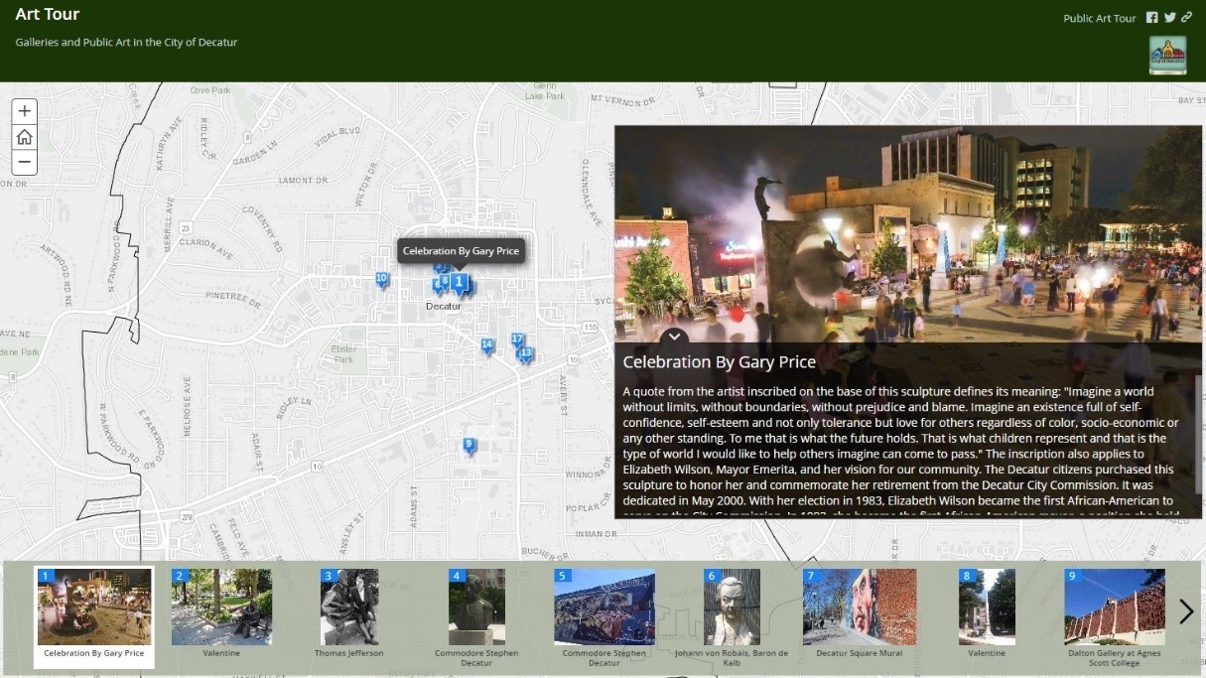
Task: Select map marker number 9
Action: click(x=469, y=445)
